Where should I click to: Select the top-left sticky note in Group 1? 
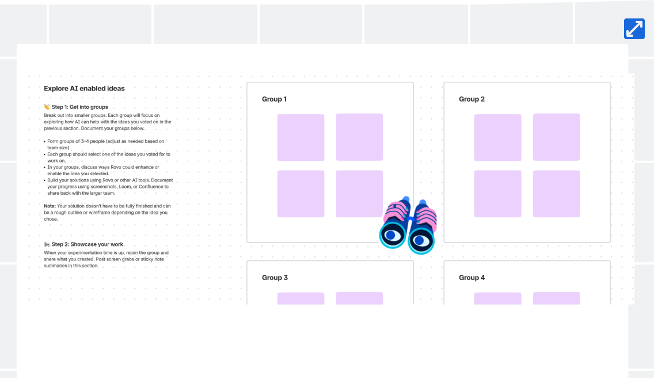tap(301, 138)
